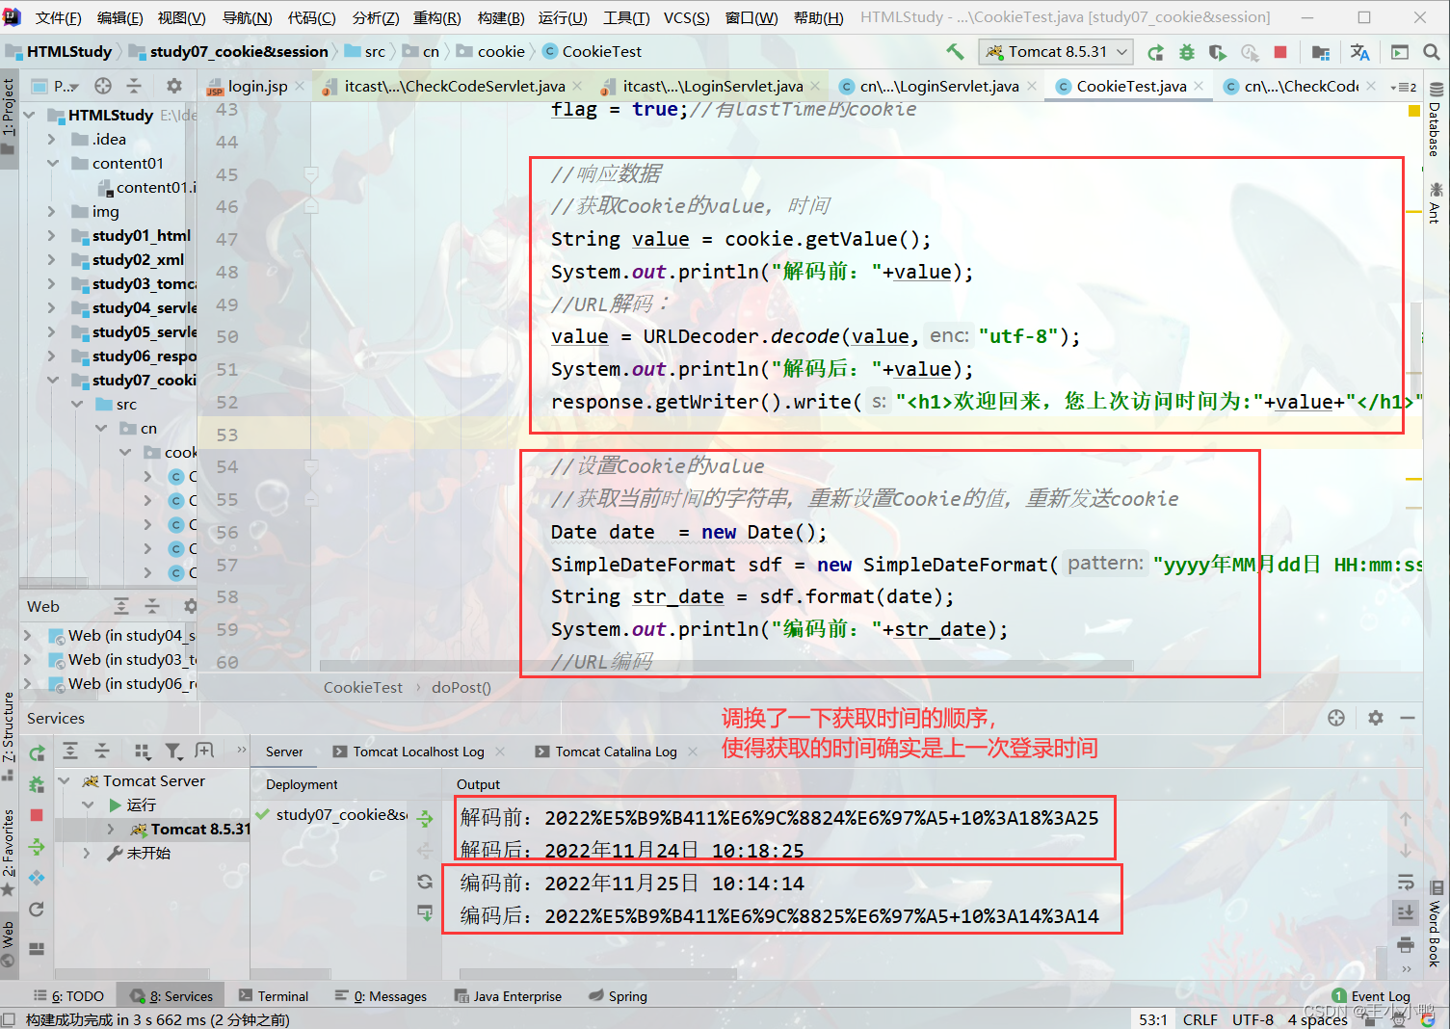This screenshot has width=1450, height=1029.
Task: Toggle soft-wrap in the Output console
Action: [x=1406, y=883]
